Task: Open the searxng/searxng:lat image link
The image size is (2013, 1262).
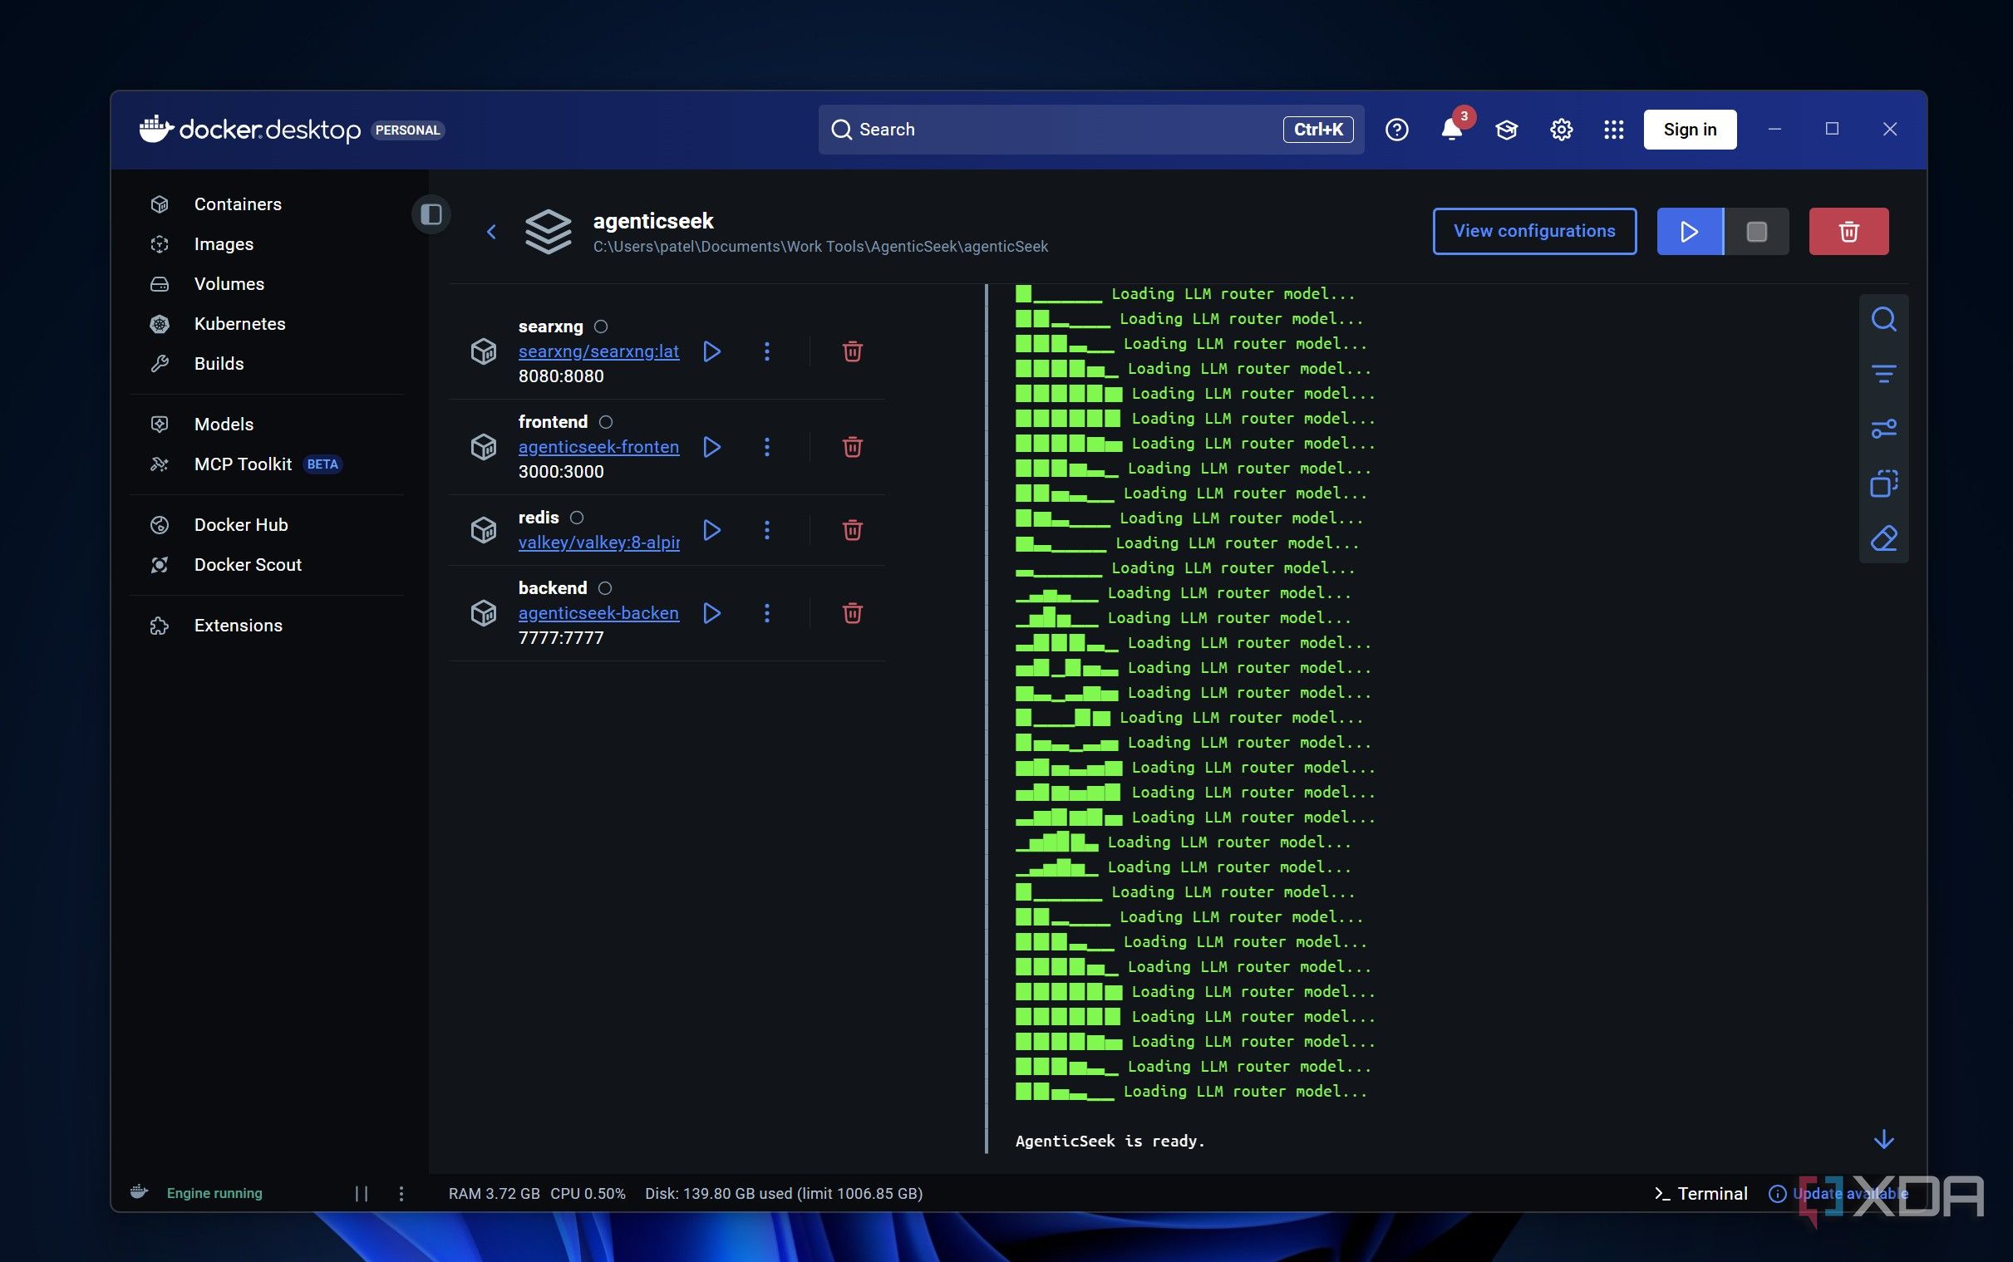Action: (x=598, y=351)
